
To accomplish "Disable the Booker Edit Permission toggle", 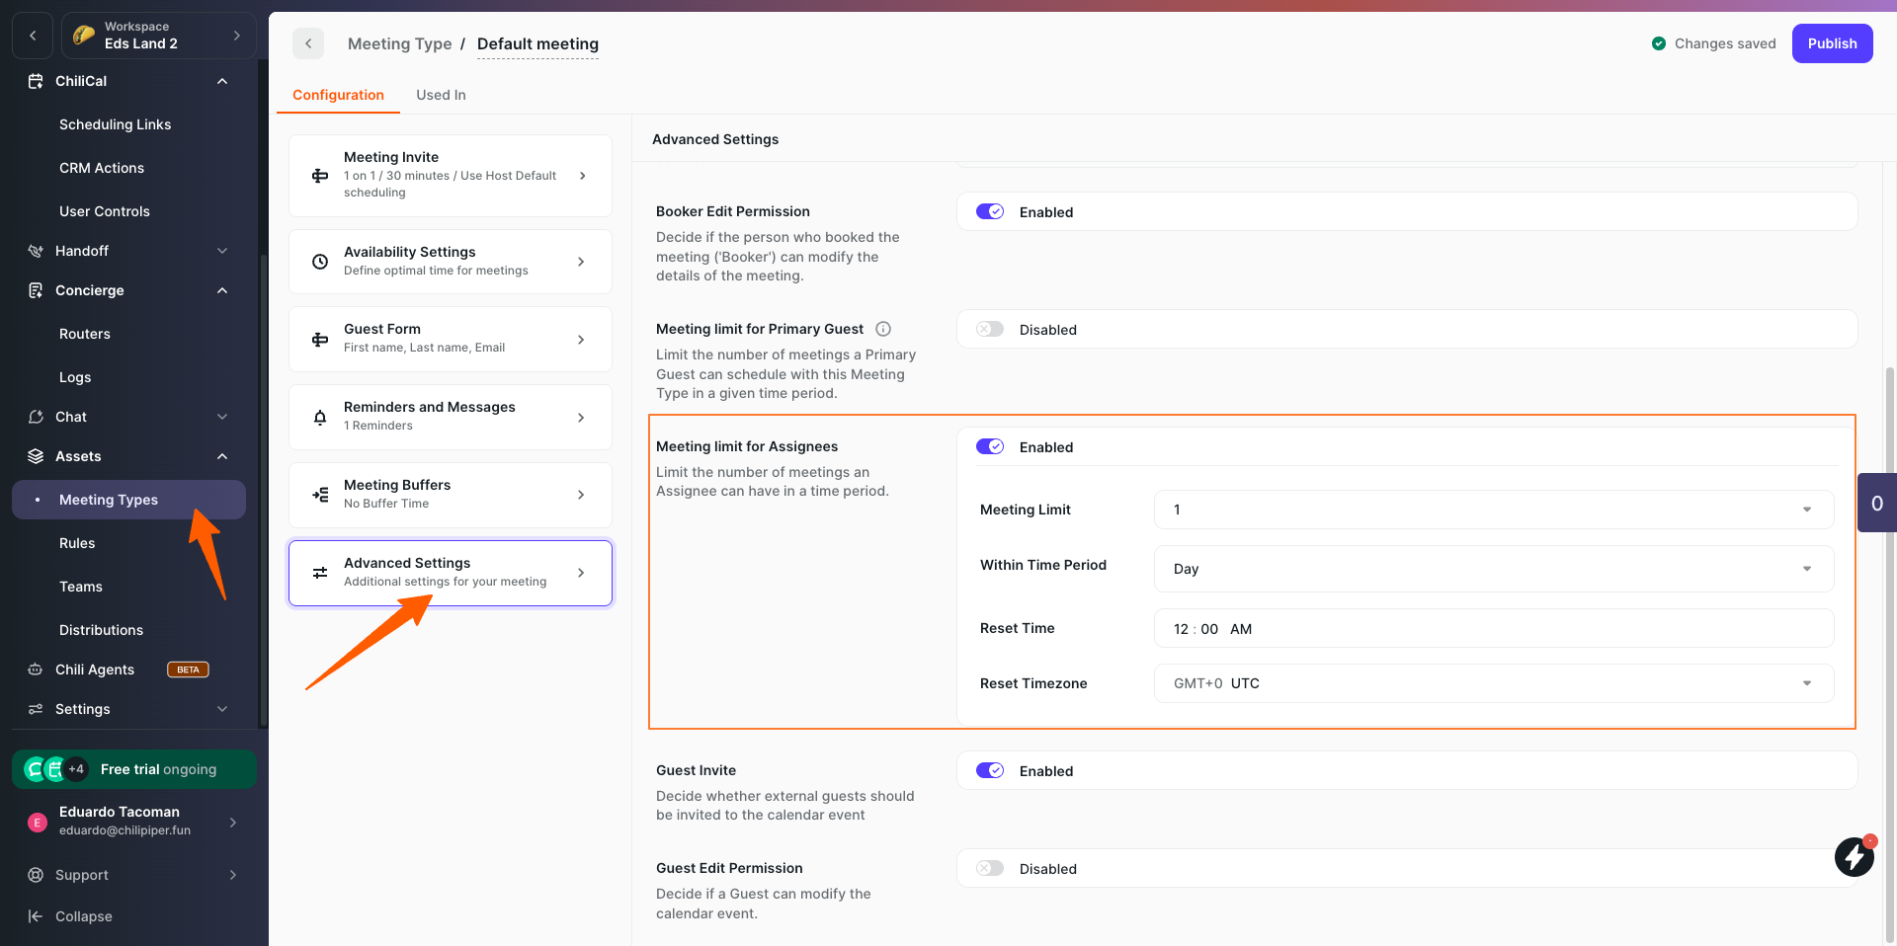I will coord(990,211).
